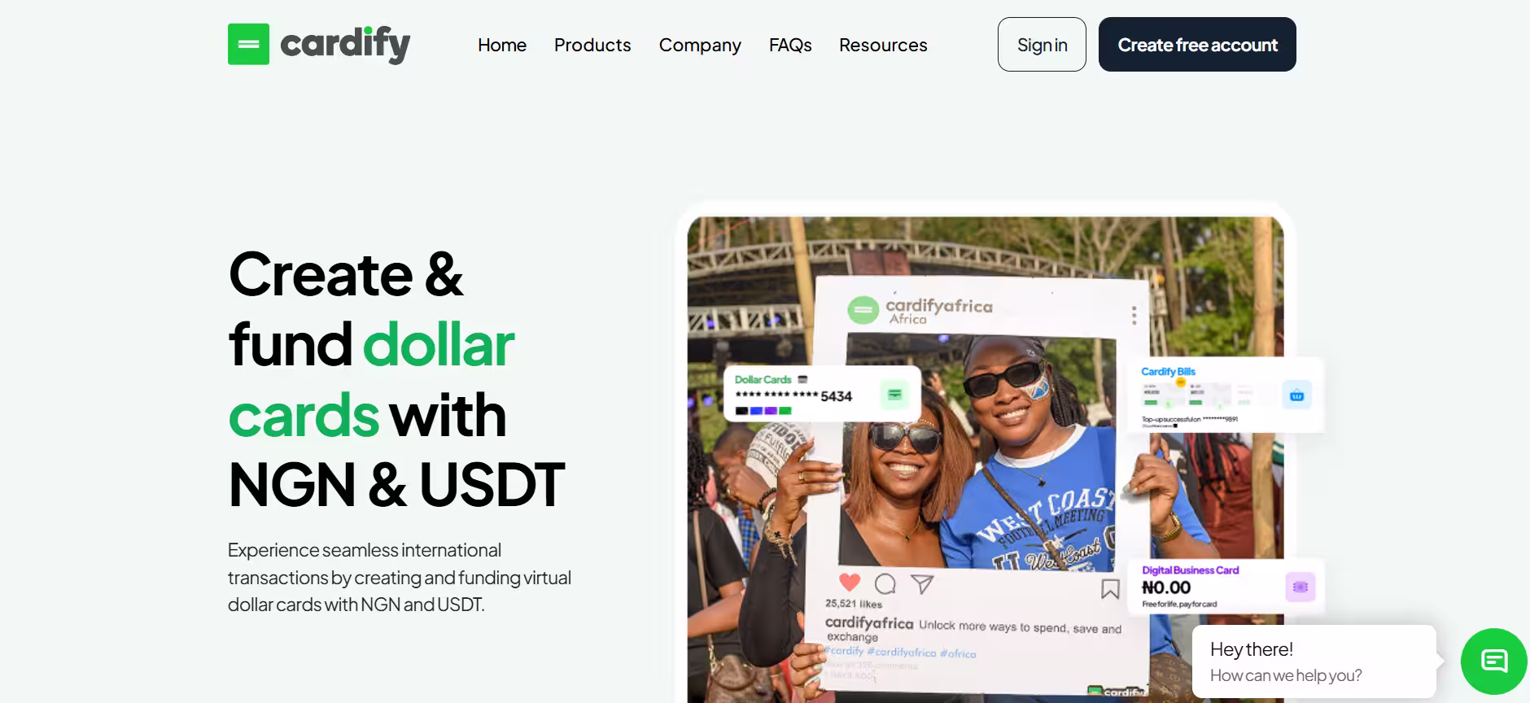Open the Company menu
Image resolution: width=1530 pixels, height=703 pixels.
(x=700, y=45)
